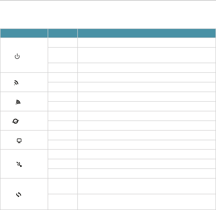The image size is (216, 210).
Task: Click the wide rightmost teal header cell
Action: coord(147,33)
